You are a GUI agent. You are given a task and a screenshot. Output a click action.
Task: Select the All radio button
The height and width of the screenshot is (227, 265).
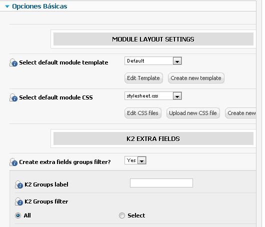pos(18,215)
